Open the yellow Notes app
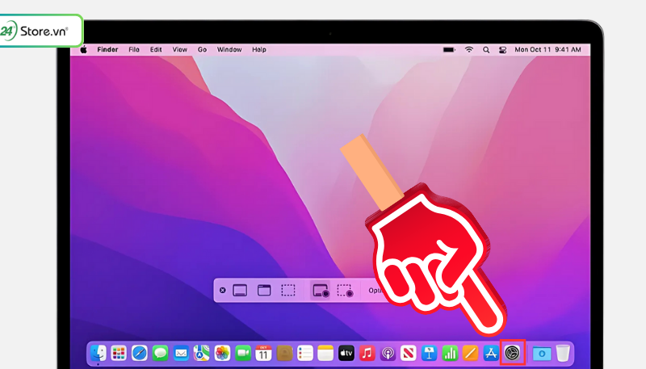Screen dimensions: 646x369 (x=325, y=353)
